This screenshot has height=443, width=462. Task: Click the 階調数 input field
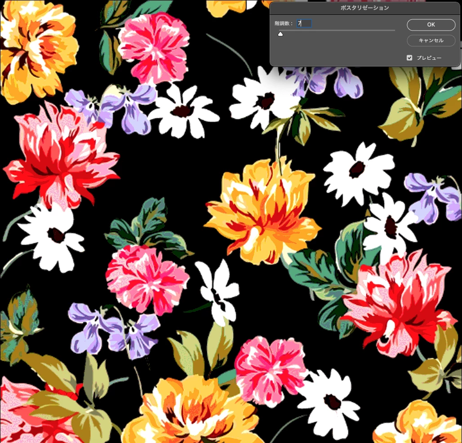304,23
